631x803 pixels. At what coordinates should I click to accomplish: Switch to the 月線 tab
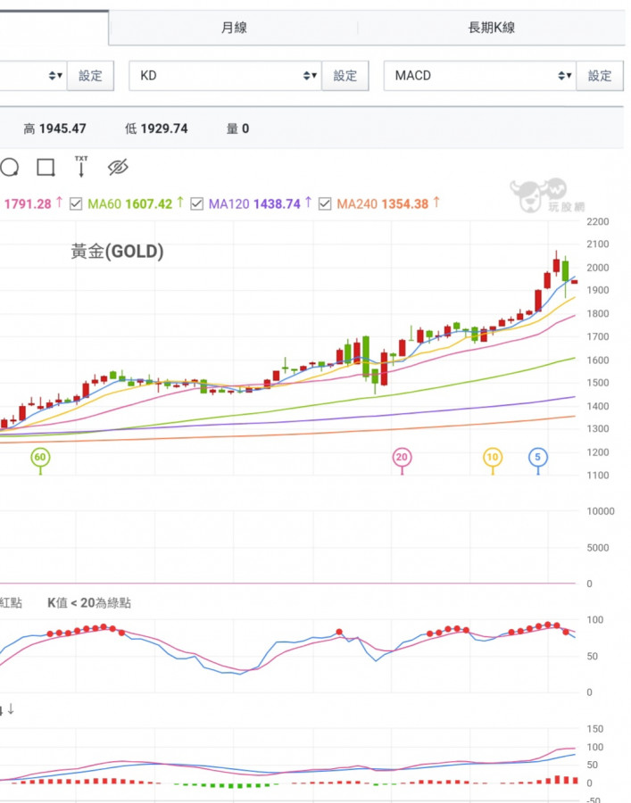(x=234, y=28)
